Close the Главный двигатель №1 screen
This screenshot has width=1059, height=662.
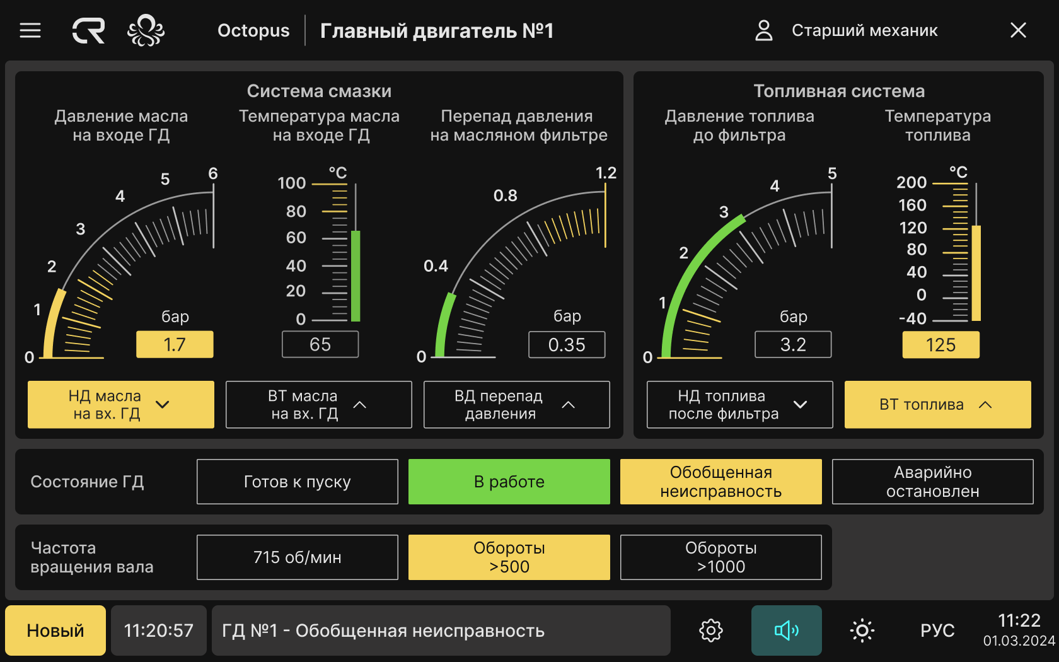[x=1018, y=30]
